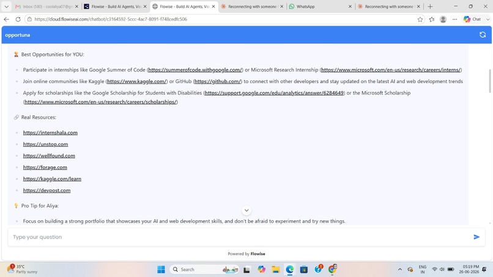Image resolution: width=493 pixels, height=277 pixels.
Task: Send the message with the arrow icon
Action: (x=476, y=237)
